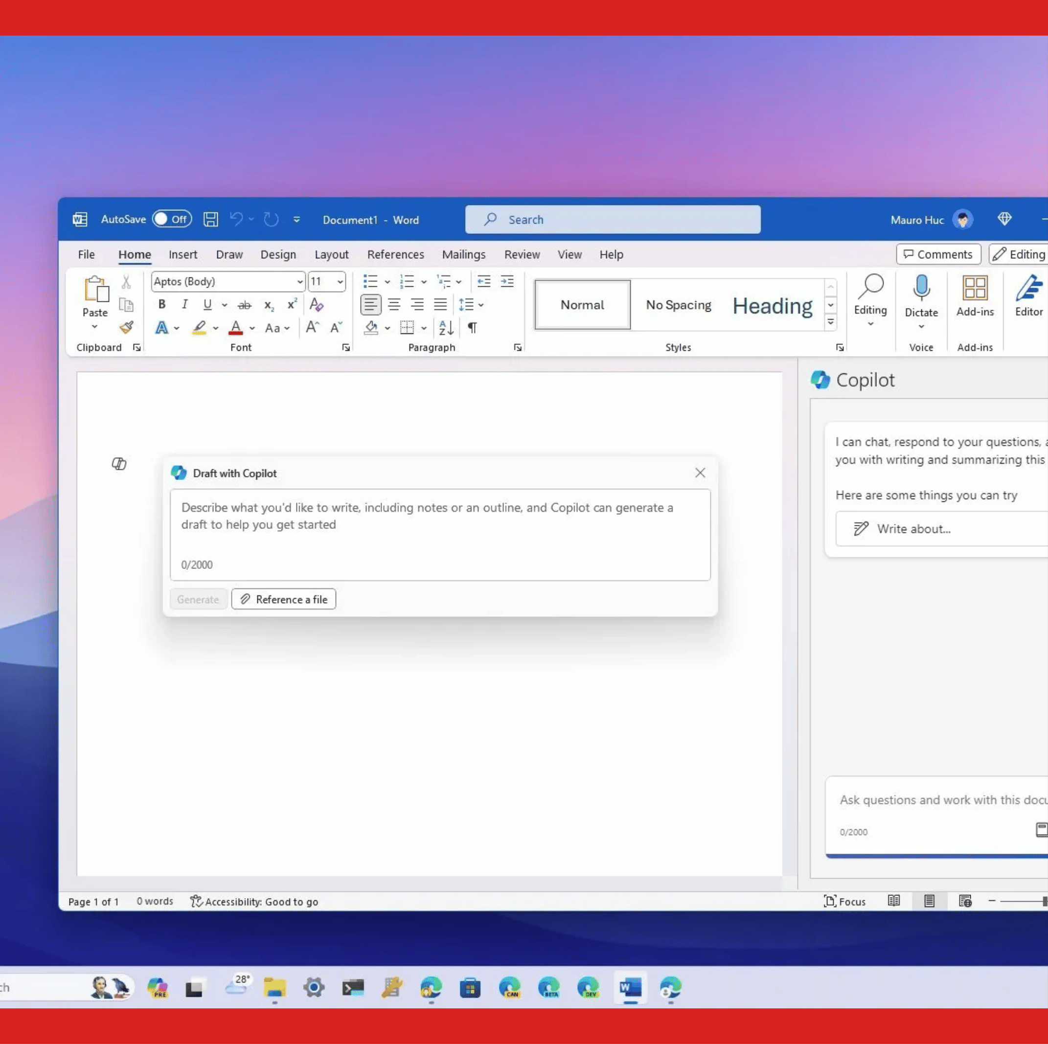Click the Reference a file button

(284, 599)
